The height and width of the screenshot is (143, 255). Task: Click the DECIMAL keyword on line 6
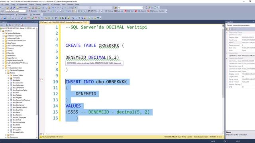97,57
